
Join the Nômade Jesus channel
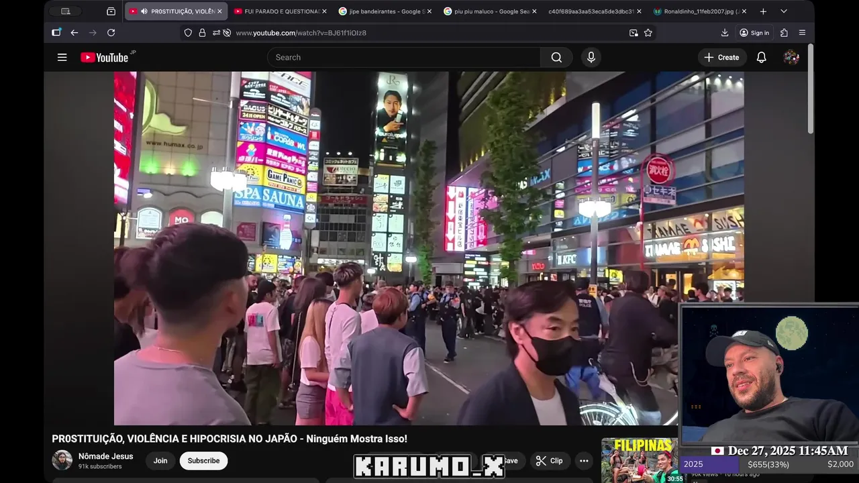point(160,461)
